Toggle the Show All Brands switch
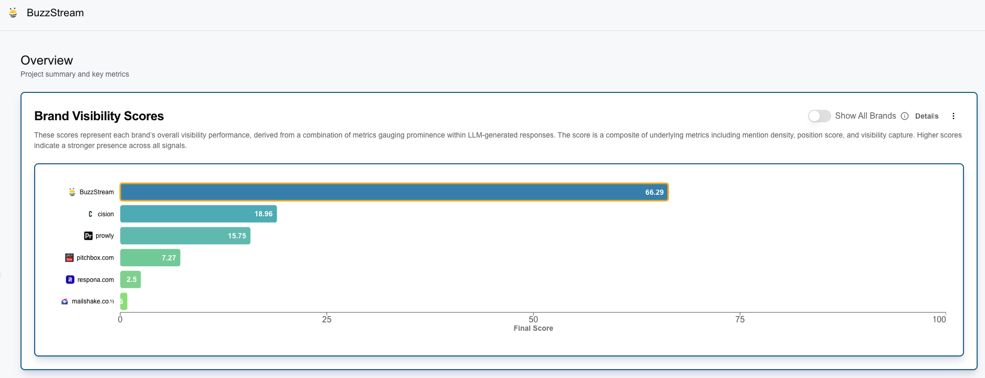The height and width of the screenshot is (378, 985). point(819,116)
